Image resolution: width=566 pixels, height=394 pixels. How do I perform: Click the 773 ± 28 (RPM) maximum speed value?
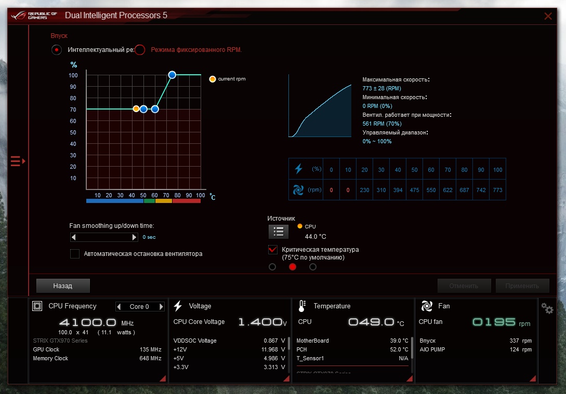click(381, 88)
